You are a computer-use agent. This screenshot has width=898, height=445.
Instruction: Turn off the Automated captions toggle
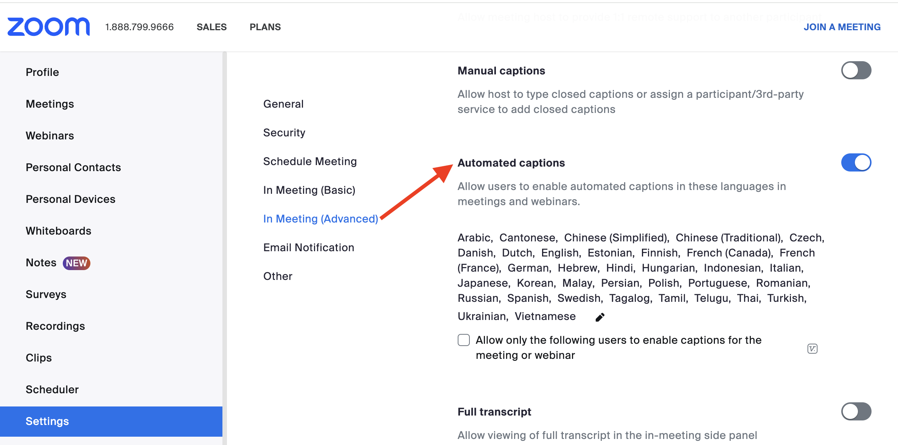pos(856,163)
